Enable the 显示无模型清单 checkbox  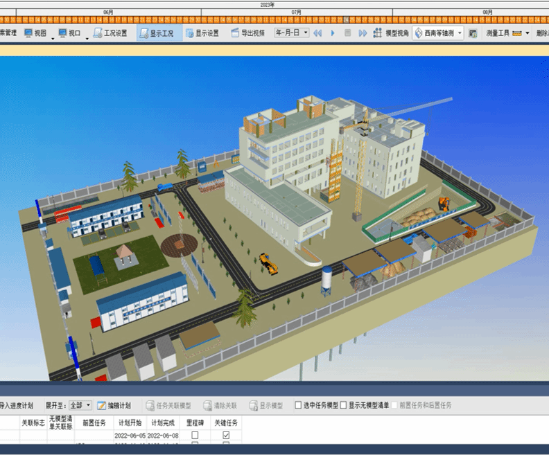coord(344,405)
